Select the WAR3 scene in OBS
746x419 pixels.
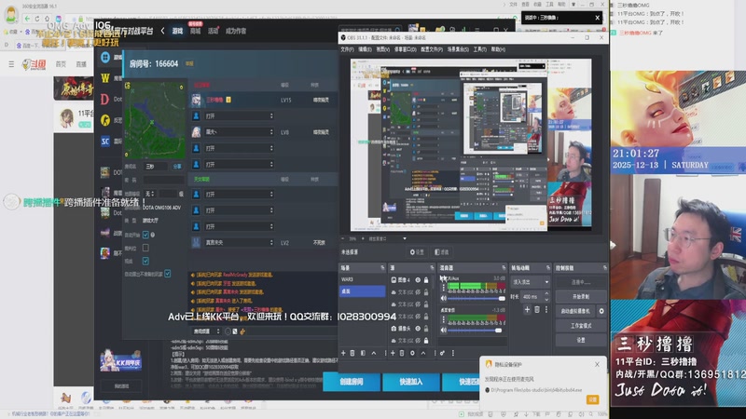coord(362,279)
